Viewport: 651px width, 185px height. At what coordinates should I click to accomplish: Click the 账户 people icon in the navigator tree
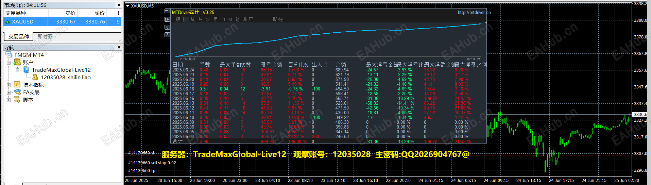pos(17,62)
